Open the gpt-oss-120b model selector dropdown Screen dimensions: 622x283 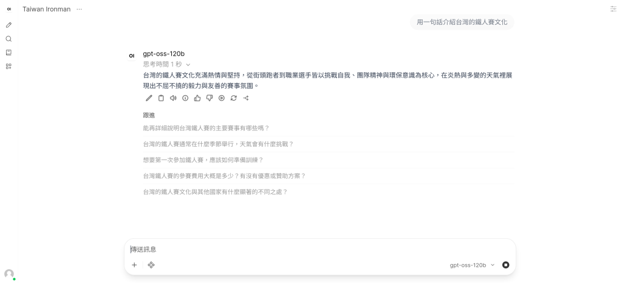[472, 265]
